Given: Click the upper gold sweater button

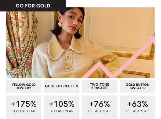Looking at the screenshot, I should tap(68, 57).
